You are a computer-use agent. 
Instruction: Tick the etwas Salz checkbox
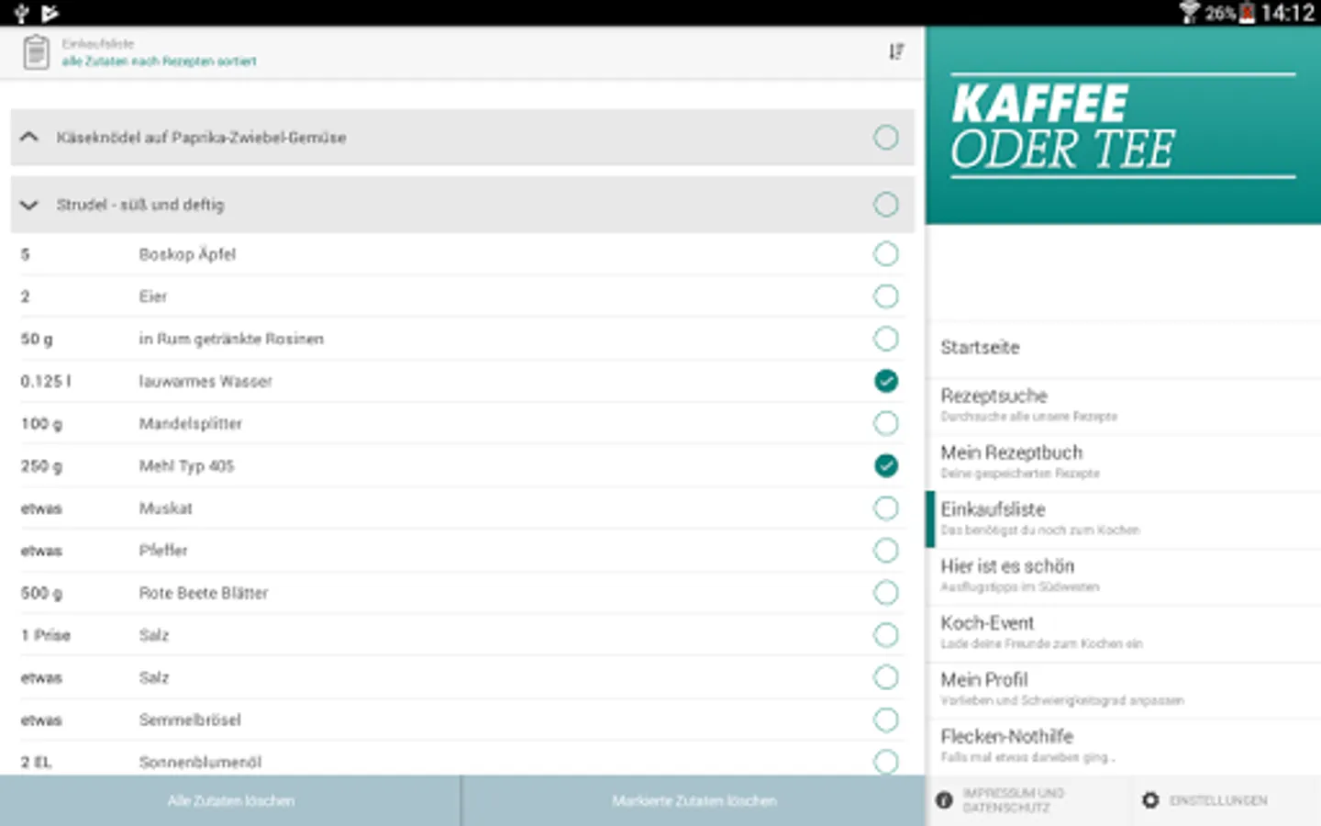886,677
